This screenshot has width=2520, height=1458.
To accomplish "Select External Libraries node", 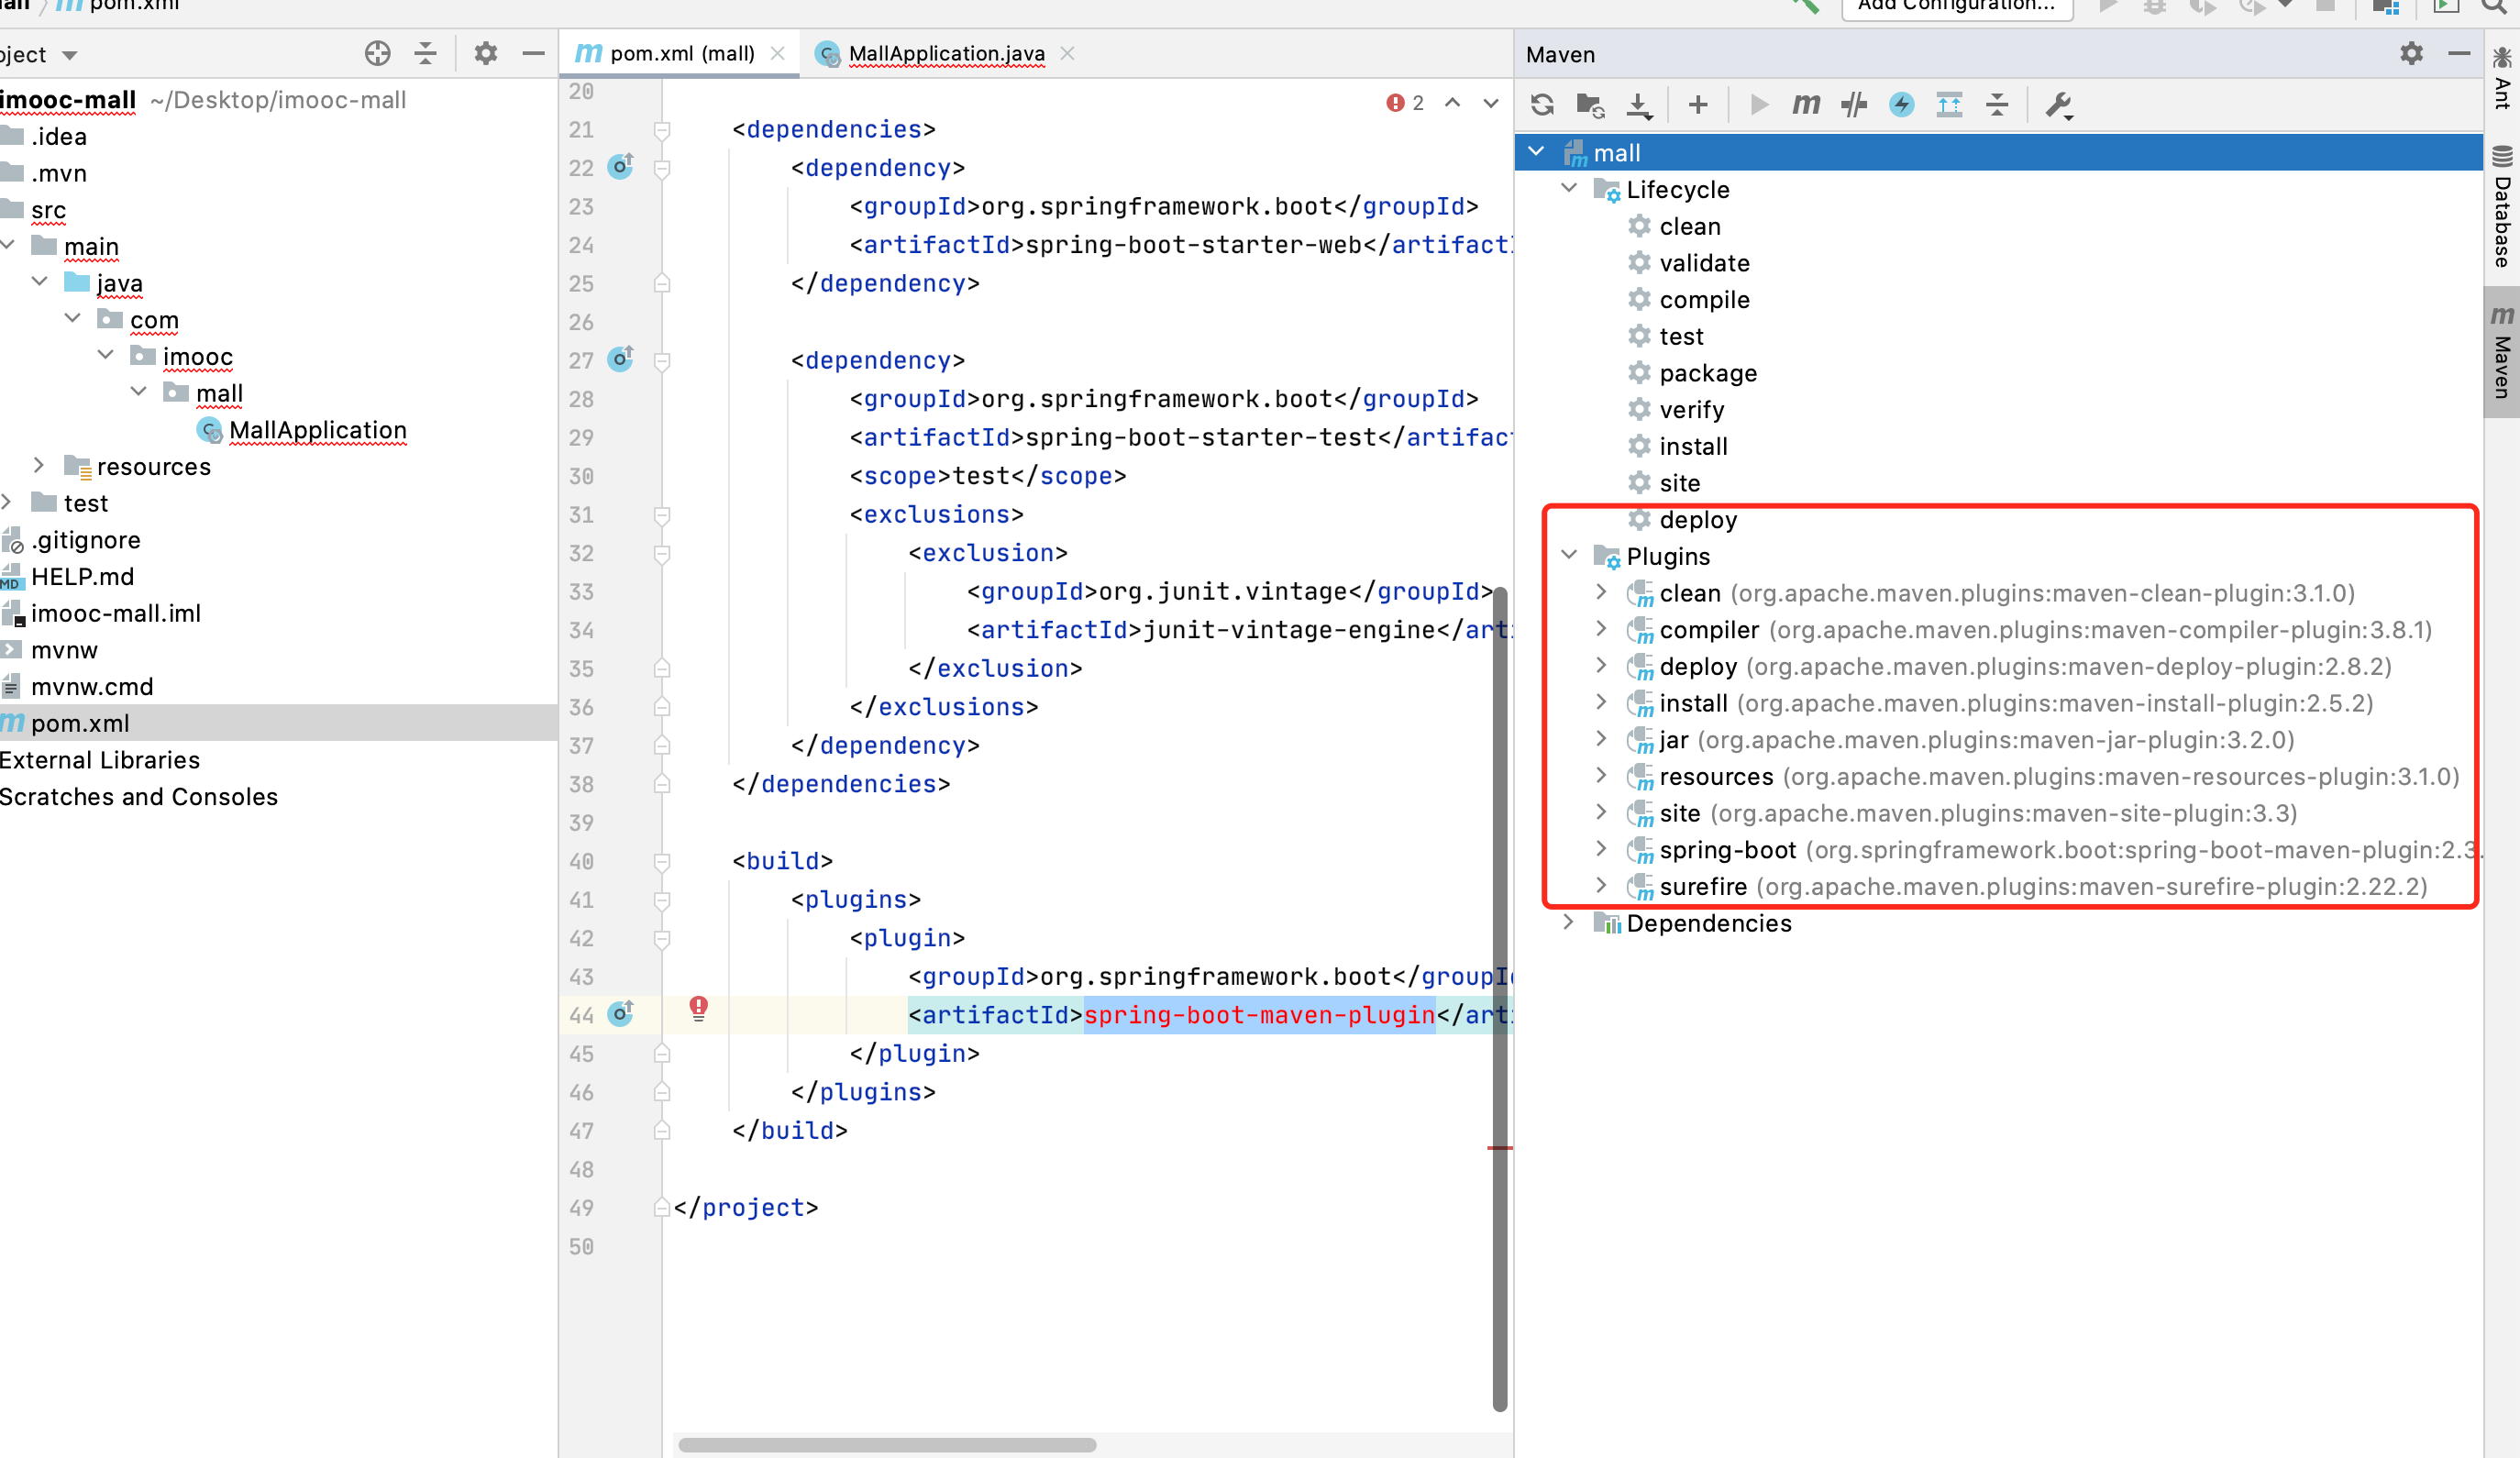I will pyautogui.click(x=100, y=760).
